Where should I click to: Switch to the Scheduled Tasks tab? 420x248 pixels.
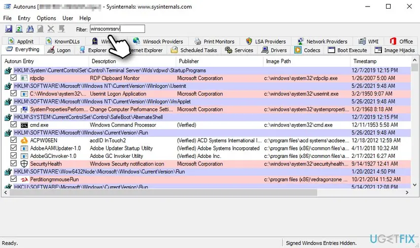tap(194, 50)
